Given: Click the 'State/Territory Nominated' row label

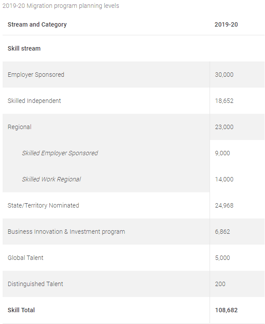Looking at the screenshot, I should 43,205.
